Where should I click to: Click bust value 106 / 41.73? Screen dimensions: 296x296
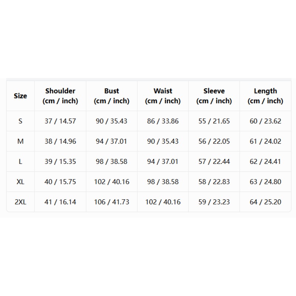[x=112, y=202]
